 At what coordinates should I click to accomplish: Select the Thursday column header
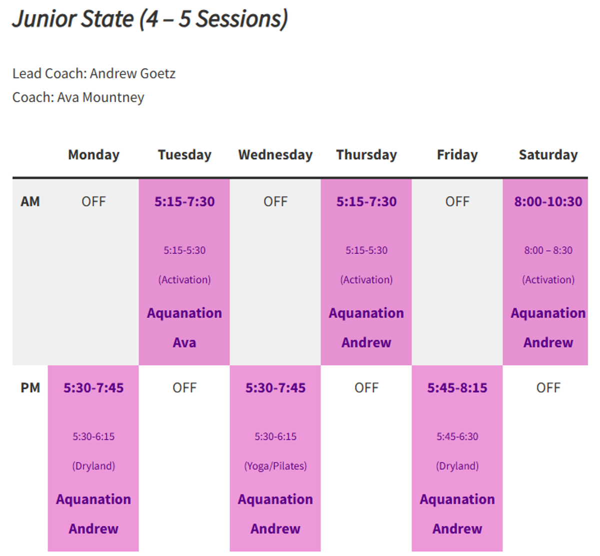coord(366,155)
